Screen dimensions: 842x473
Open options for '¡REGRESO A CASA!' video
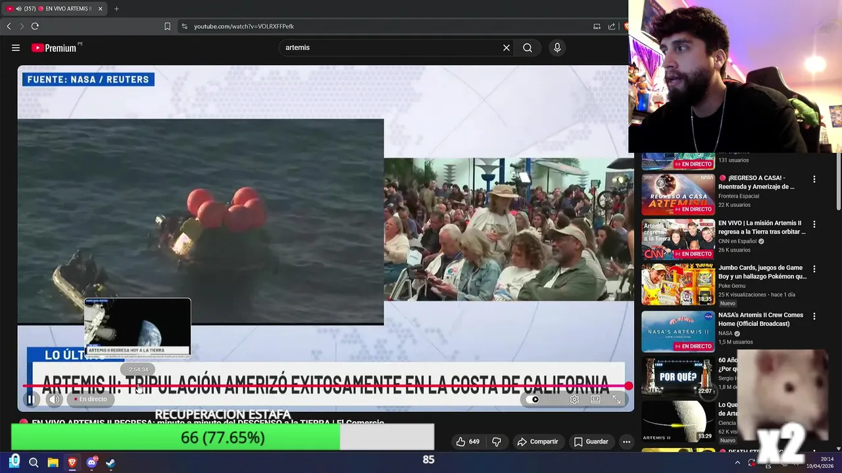[814, 179]
